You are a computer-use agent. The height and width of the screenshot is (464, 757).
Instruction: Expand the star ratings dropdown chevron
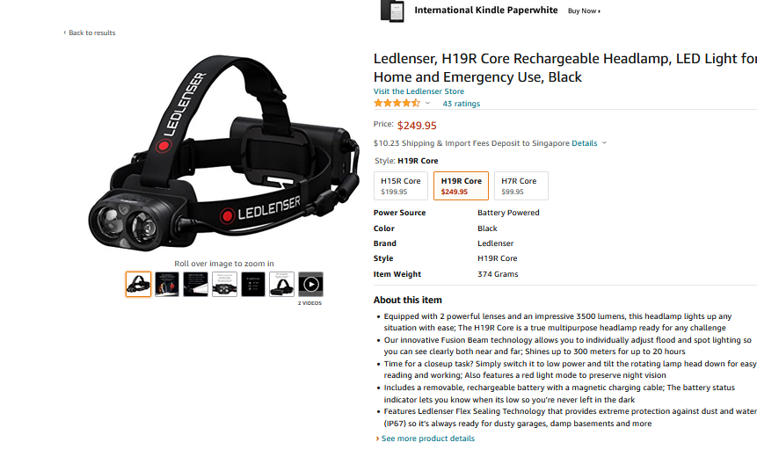[427, 103]
